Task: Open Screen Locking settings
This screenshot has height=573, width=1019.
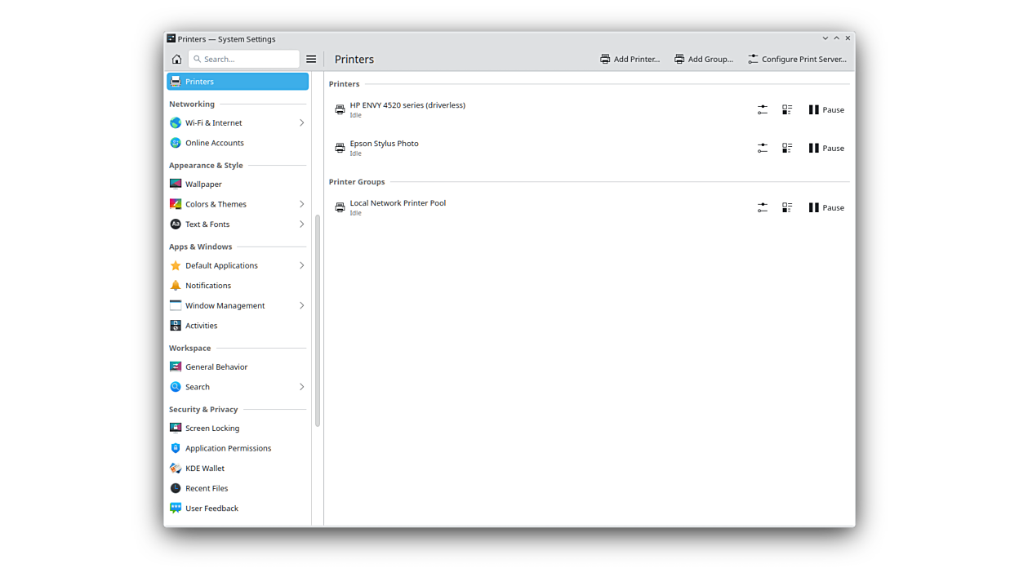Action: coord(212,429)
